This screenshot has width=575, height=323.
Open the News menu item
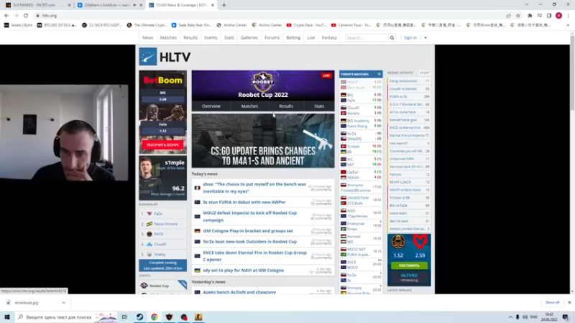point(148,38)
